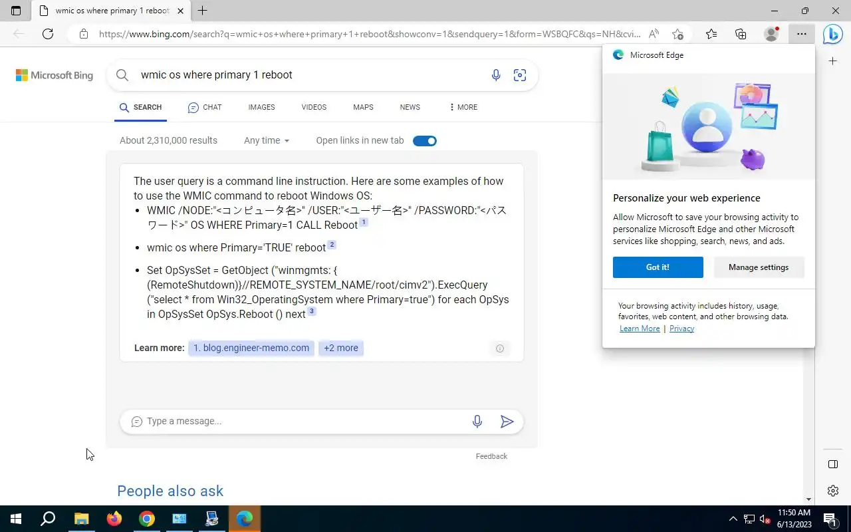Viewport: 851px width, 532px height.
Task: Expand the Any time filter dropdown
Action: (267, 141)
